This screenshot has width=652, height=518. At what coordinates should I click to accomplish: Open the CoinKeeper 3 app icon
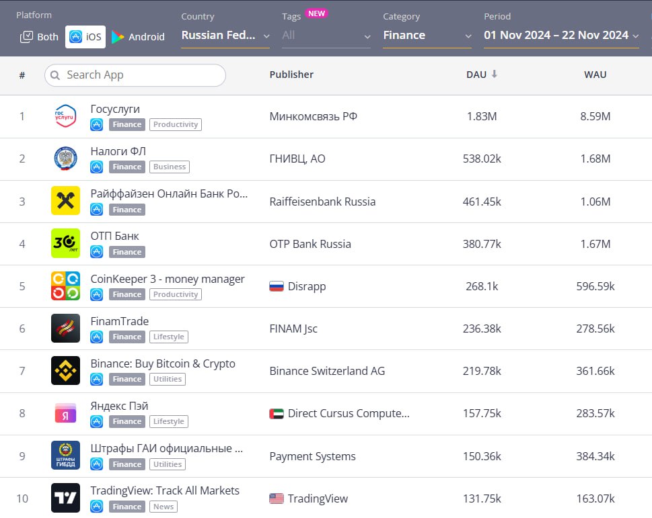click(x=65, y=286)
